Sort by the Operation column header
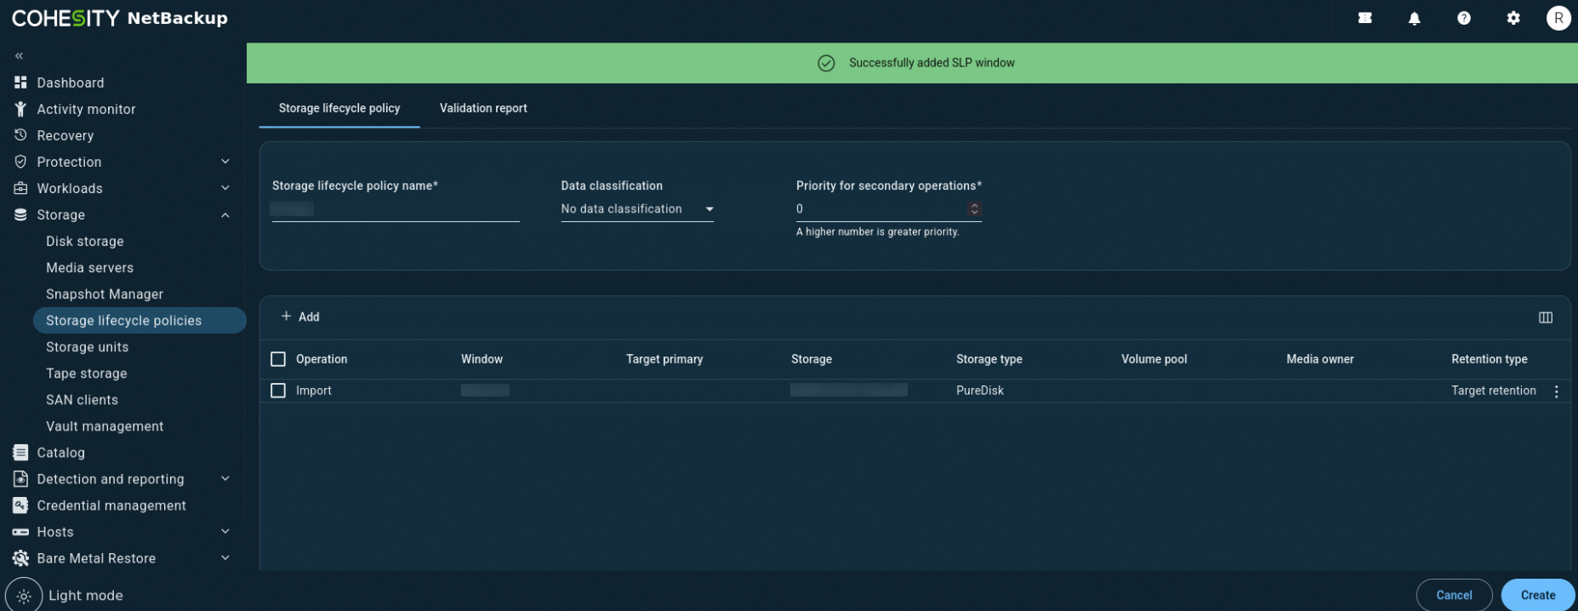1578x611 pixels. (322, 359)
